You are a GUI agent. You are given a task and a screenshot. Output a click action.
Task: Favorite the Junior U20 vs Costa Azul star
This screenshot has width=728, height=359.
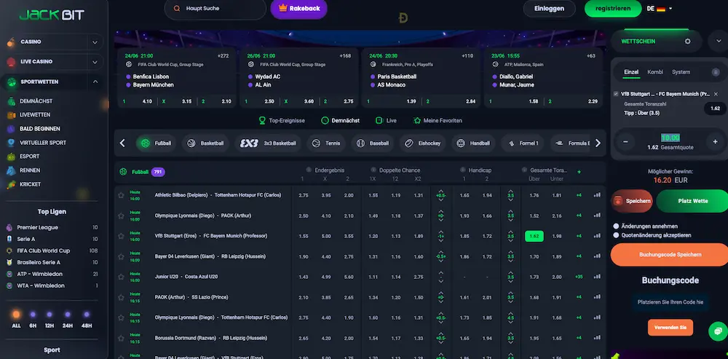point(121,277)
